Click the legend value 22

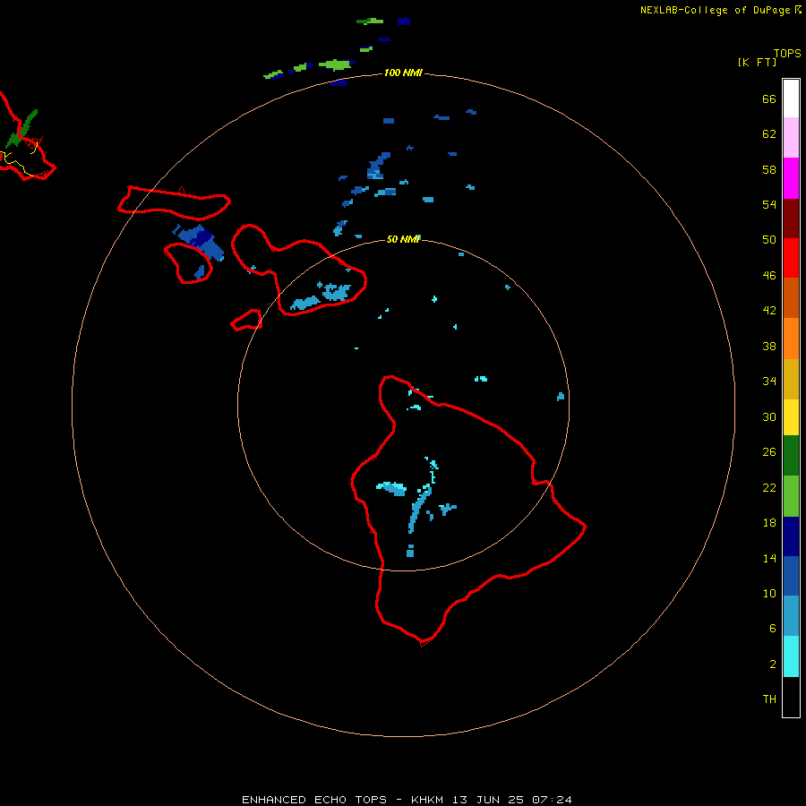pyautogui.click(x=769, y=488)
